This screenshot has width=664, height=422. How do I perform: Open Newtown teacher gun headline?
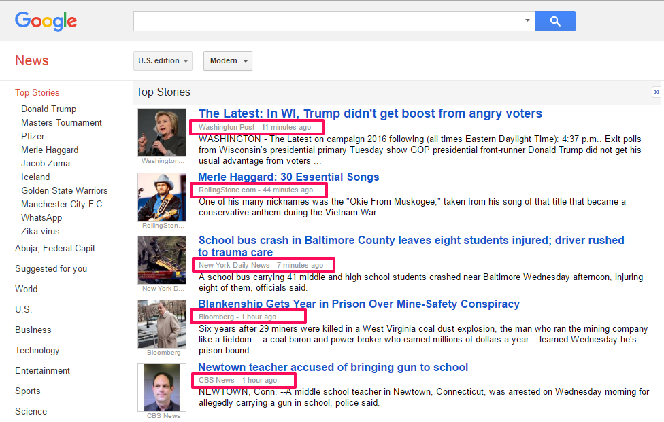333,367
